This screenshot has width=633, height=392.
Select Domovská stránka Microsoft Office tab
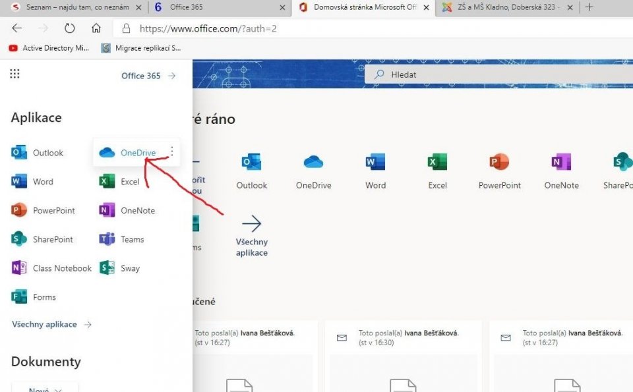[363, 7]
